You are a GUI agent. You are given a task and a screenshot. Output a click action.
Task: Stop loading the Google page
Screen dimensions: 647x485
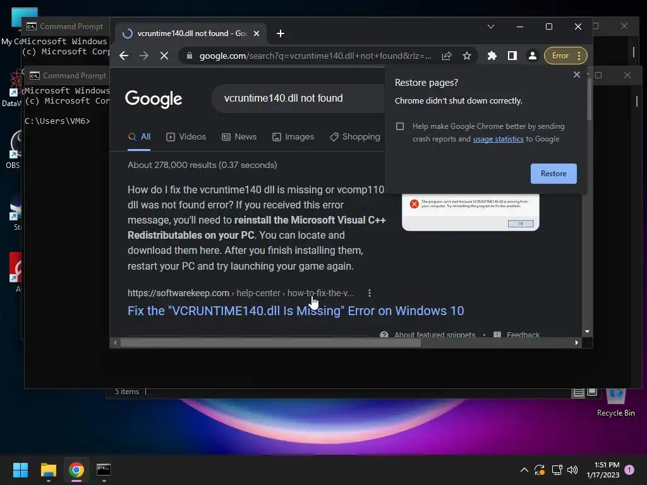pos(164,56)
